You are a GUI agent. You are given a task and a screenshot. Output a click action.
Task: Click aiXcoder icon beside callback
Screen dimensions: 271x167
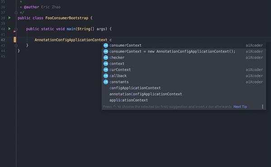[106, 76]
